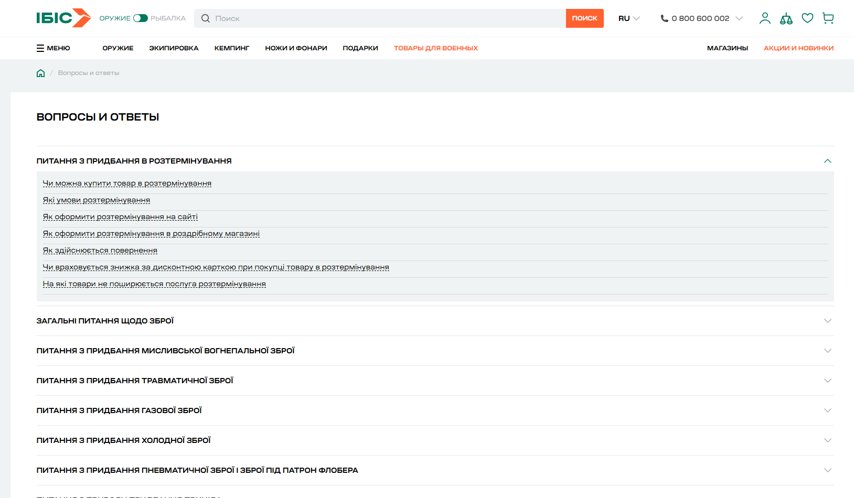Image resolution: width=854 pixels, height=498 pixels.
Task: Open the RU language dropdown
Action: coord(629,18)
